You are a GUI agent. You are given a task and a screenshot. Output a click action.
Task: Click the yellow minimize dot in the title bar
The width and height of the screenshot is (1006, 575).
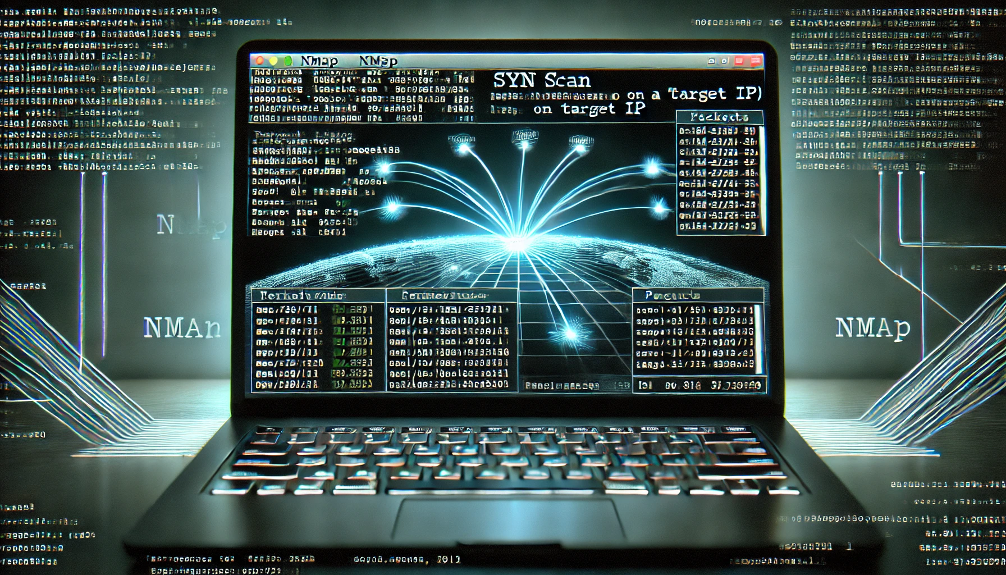point(274,61)
